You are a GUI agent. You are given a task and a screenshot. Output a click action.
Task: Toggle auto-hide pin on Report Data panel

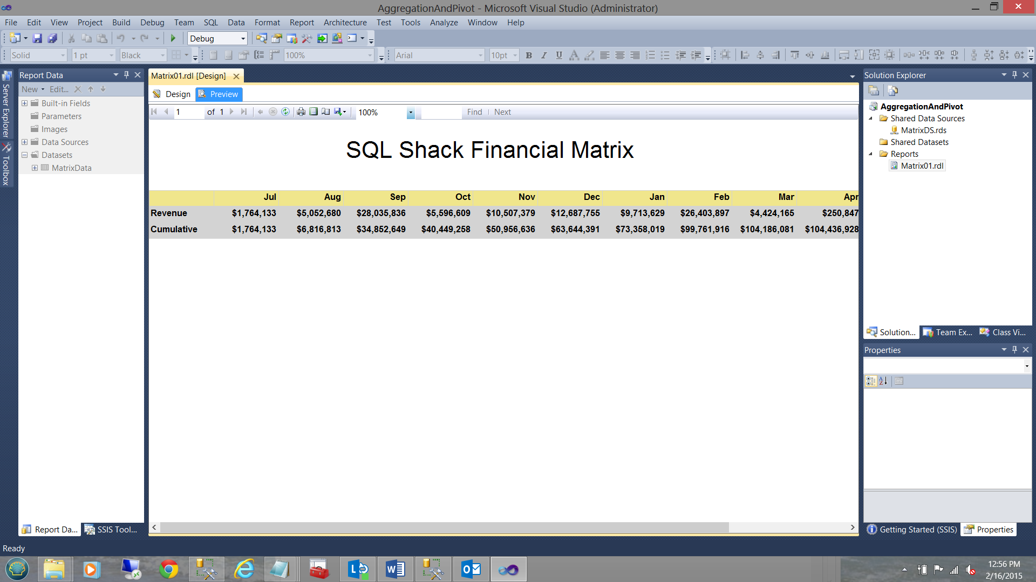coord(126,75)
